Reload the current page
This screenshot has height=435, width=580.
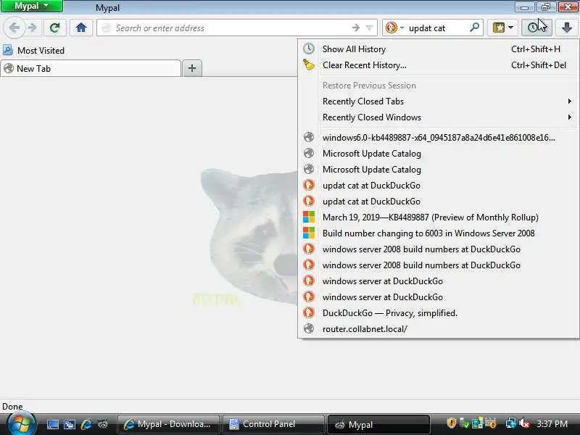pyautogui.click(x=55, y=28)
